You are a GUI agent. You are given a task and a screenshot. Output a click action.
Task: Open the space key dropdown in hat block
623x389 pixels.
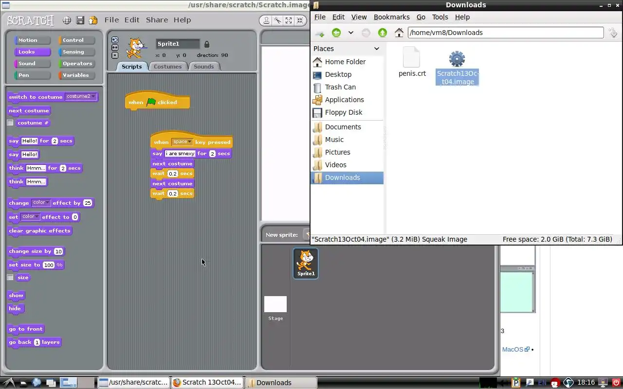183,142
